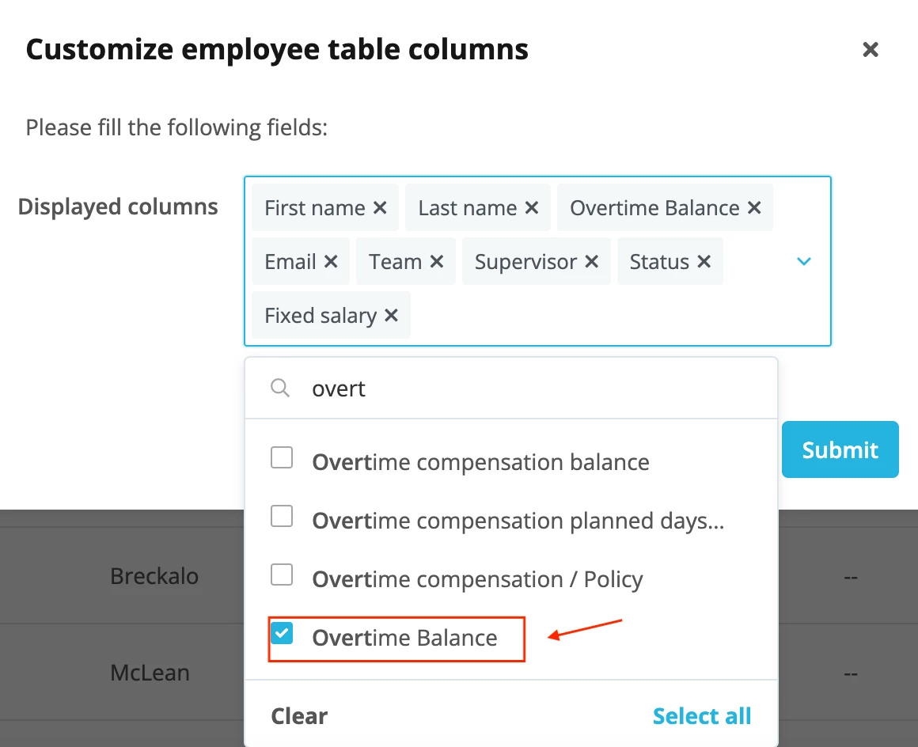The height and width of the screenshot is (747, 918).
Task: Collapse the displayed columns dropdown chevron
Action: coord(804,261)
